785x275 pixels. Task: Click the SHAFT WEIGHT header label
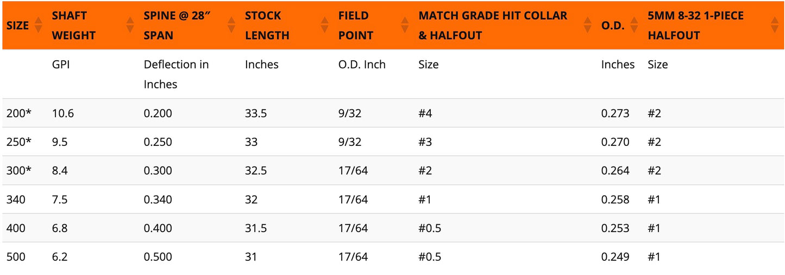click(x=73, y=25)
